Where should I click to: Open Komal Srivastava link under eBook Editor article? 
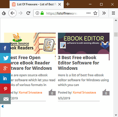[84, 92]
